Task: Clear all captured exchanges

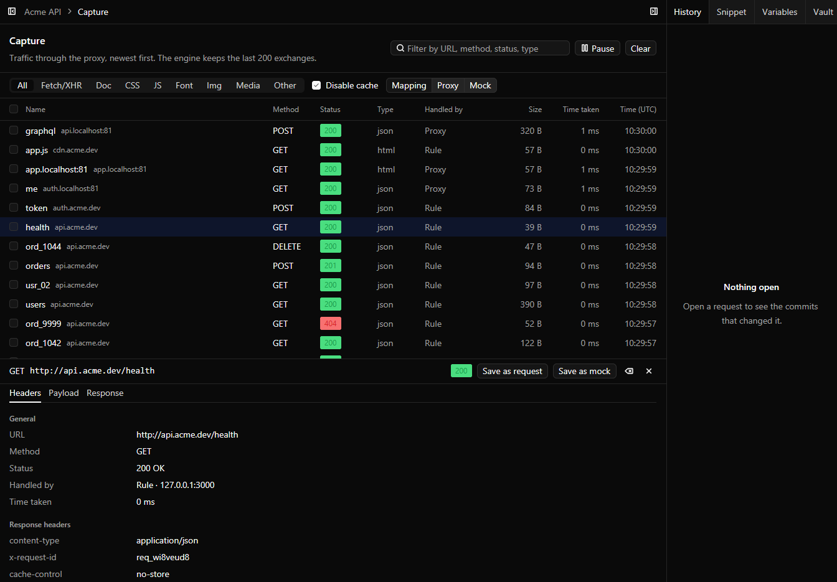Action: click(640, 49)
